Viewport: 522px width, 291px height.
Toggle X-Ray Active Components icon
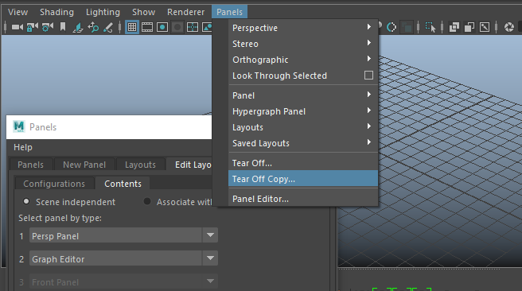(x=469, y=27)
